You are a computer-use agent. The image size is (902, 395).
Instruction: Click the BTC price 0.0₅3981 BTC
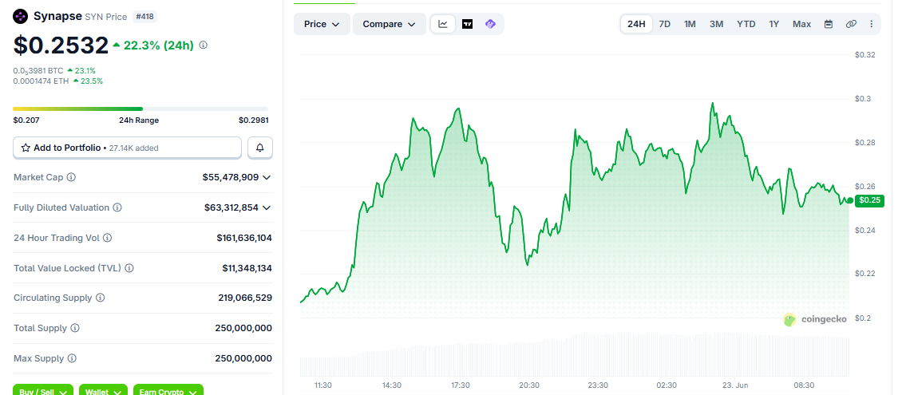pos(38,71)
